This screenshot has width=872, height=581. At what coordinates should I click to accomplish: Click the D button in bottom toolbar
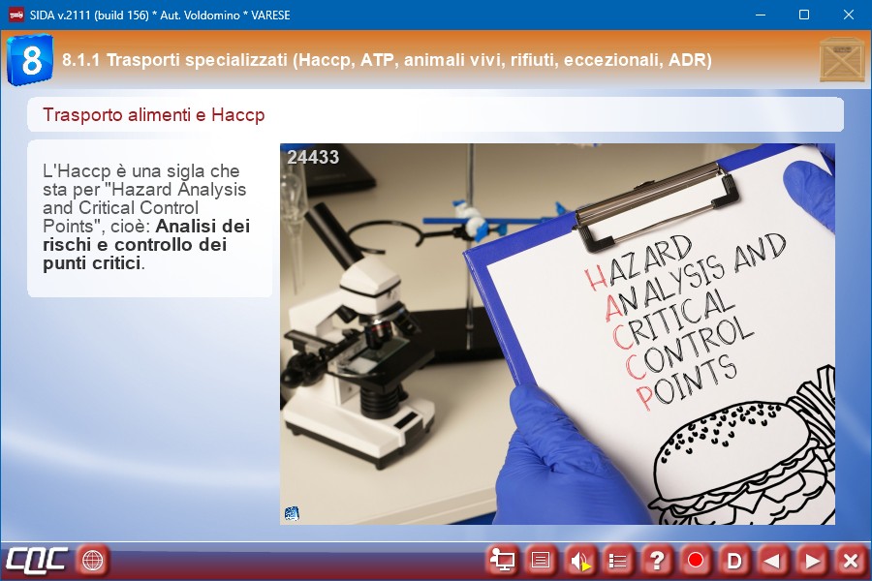[x=734, y=560]
